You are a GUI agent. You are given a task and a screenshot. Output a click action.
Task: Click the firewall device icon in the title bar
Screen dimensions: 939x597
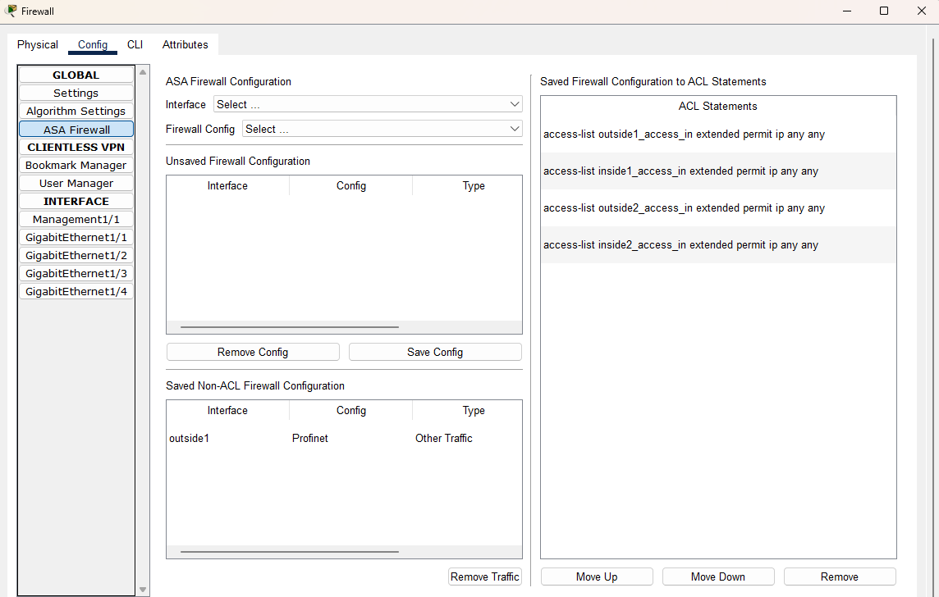coord(11,11)
